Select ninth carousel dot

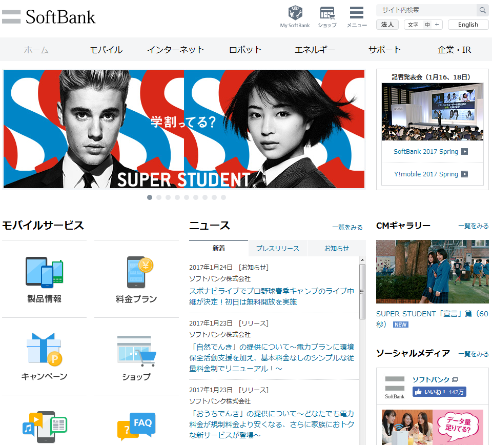pyautogui.click(x=223, y=197)
